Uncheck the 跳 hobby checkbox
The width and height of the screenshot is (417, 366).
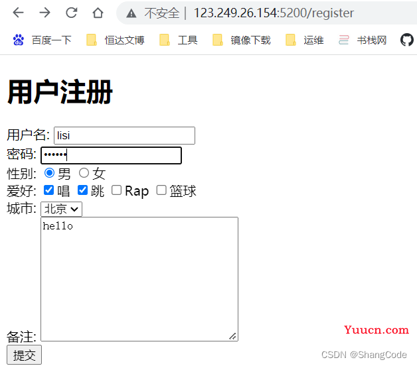pos(82,190)
